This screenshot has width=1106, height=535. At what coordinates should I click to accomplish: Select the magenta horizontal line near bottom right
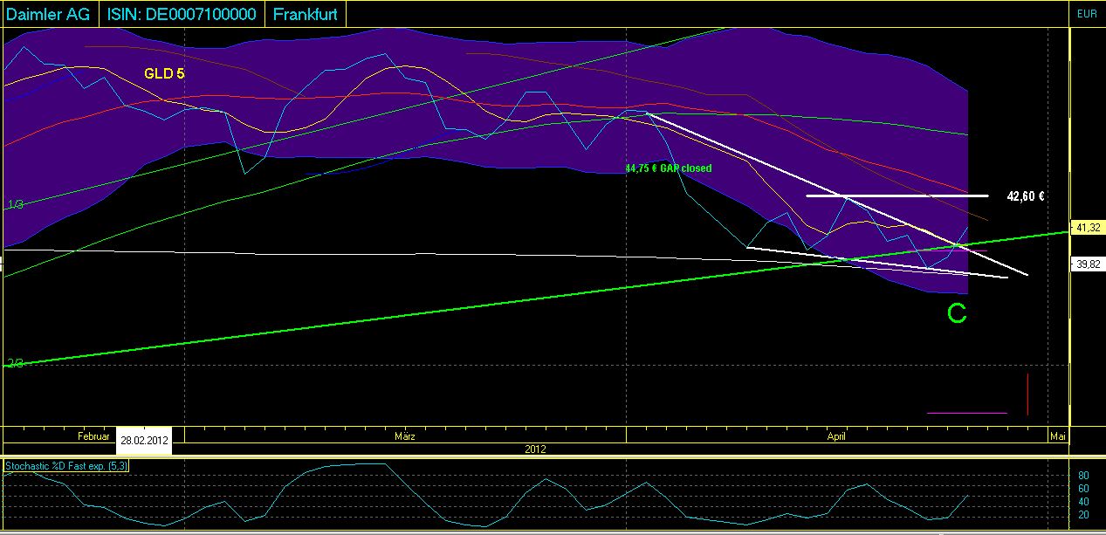(966, 413)
